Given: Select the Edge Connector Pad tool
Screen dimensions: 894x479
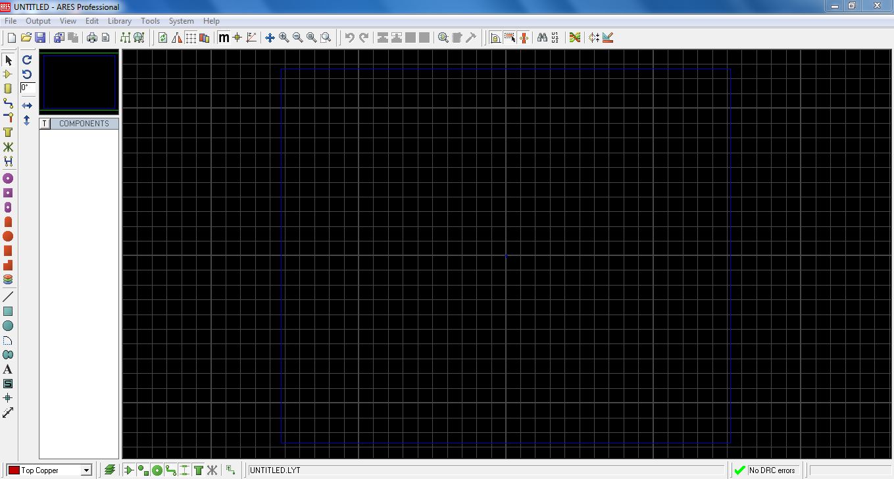Looking at the screenshot, I should (8, 222).
